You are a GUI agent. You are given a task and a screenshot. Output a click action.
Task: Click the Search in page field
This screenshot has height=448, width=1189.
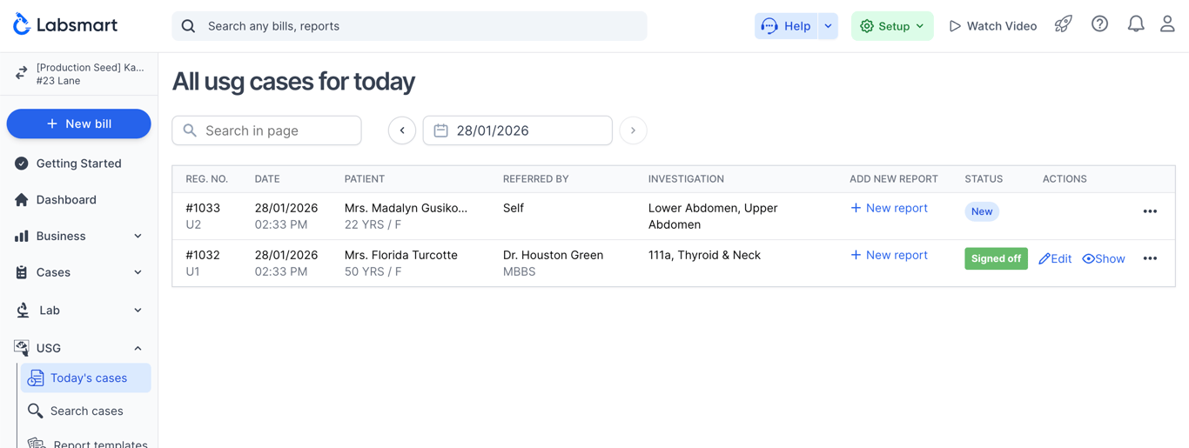[266, 130]
